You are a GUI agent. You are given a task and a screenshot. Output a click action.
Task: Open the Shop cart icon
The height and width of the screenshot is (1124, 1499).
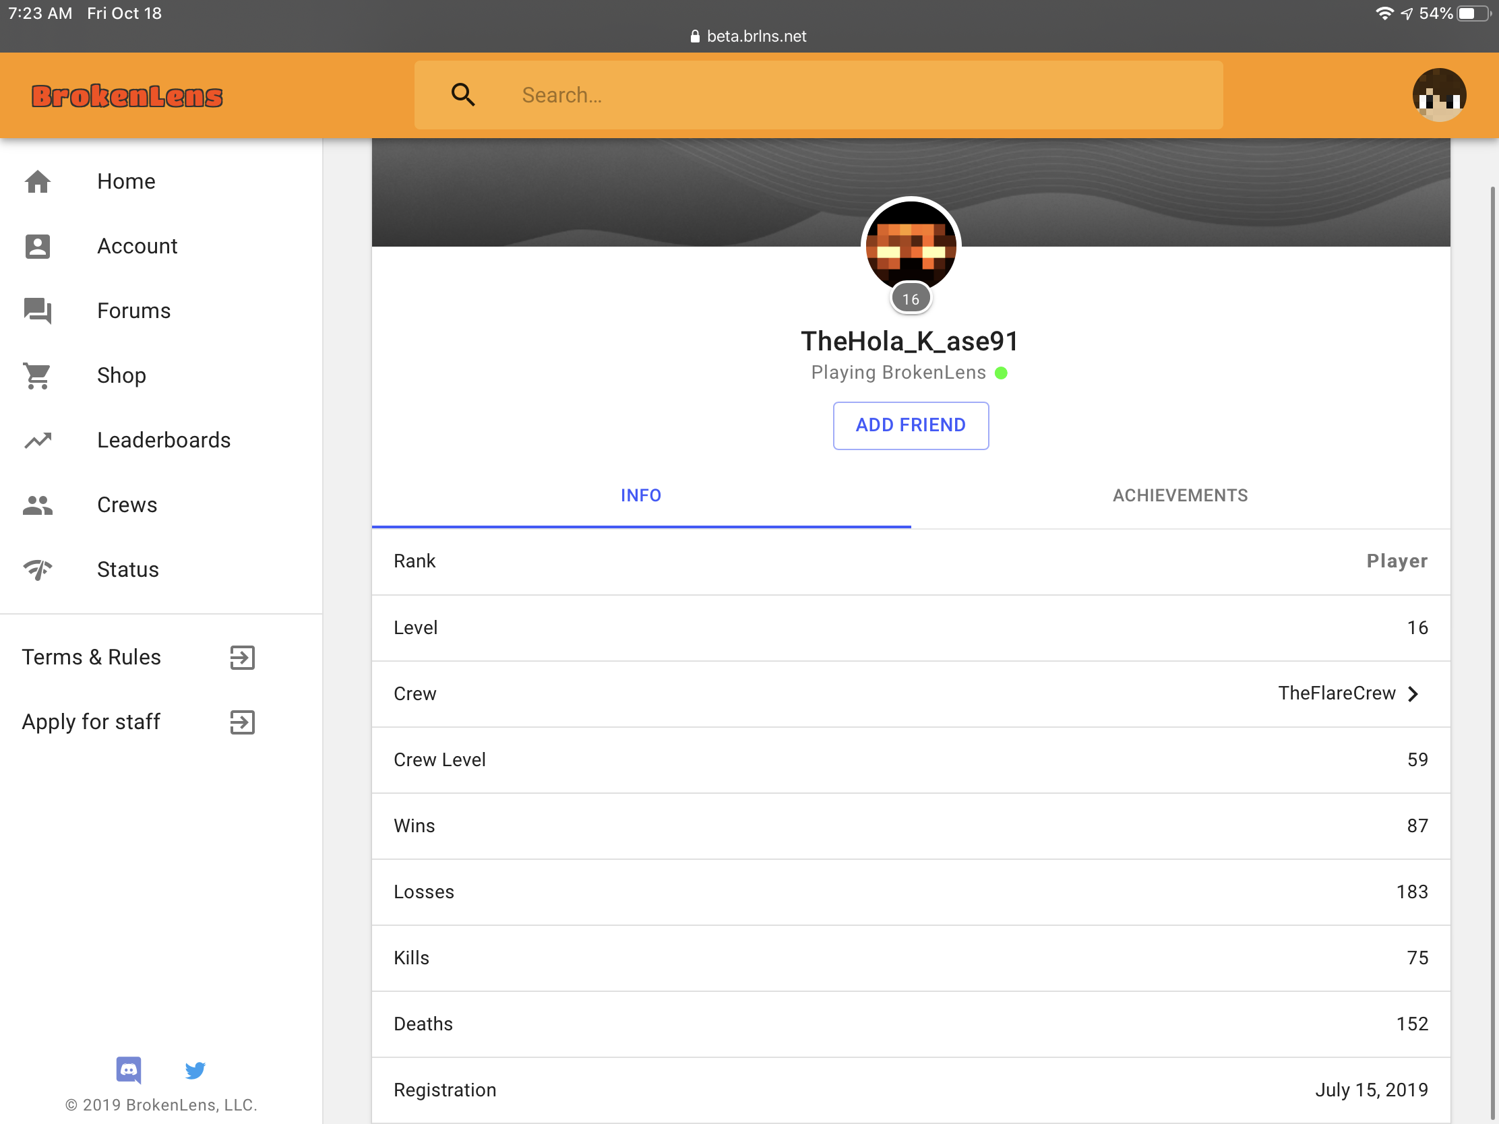point(38,375)
